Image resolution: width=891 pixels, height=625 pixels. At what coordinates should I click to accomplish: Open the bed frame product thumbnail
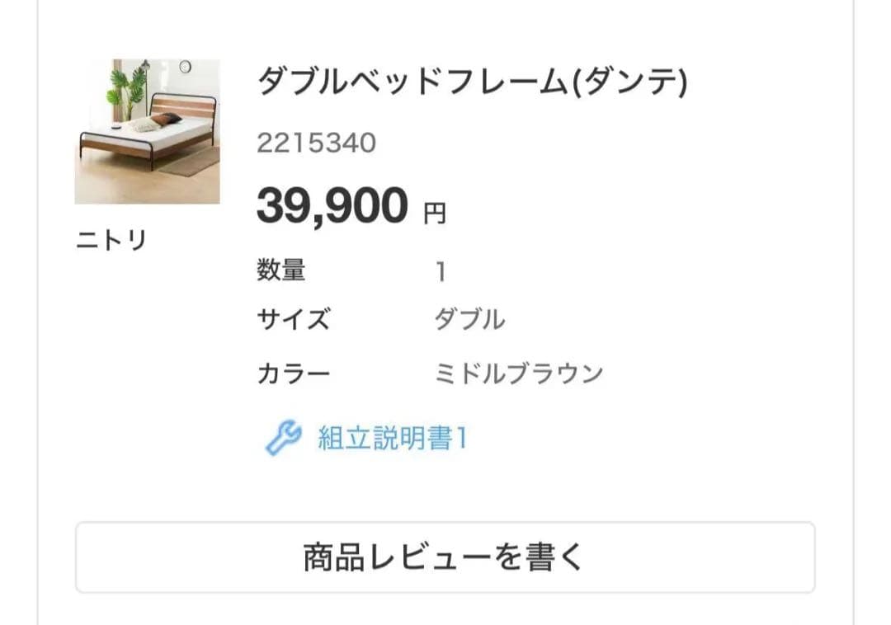tap(147, 131)
